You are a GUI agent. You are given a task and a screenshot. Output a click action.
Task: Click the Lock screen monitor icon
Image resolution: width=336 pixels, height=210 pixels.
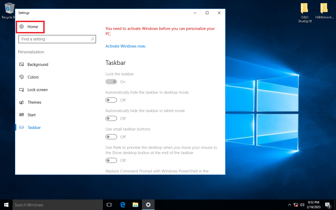(x=22, y=90)
